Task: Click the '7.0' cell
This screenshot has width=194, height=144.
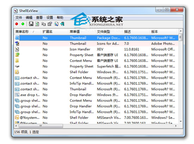Action: pyautogui.click(x=126, y=43)
